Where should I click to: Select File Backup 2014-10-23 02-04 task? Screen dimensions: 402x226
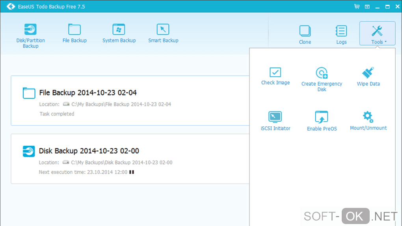pos(130,100)
